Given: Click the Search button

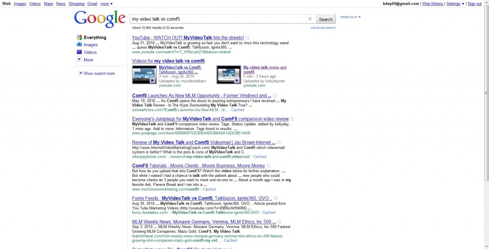Looking at the screenshot, I should tap(326, 19).
